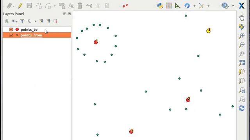Viewport: 250px width, 140px height.
Task: Close the Layers Panel
Action: [x=69, y=14]
